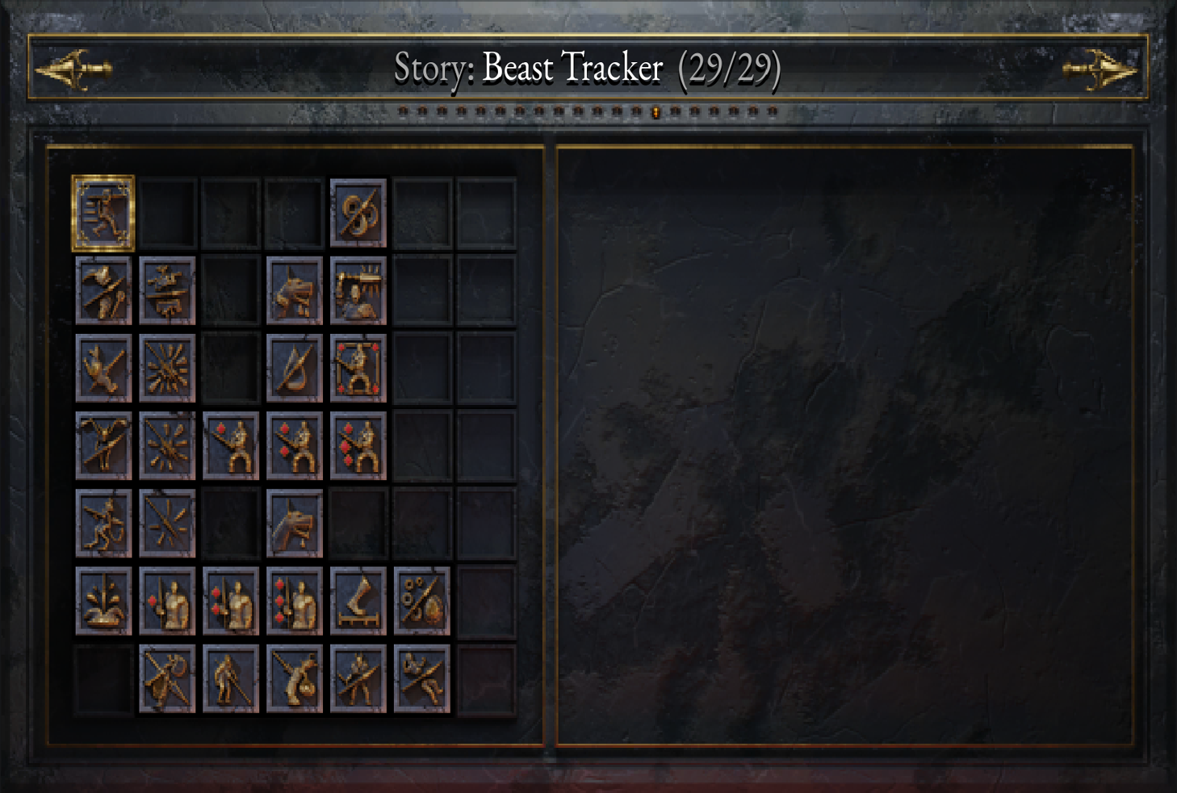This screenshot has height=793, width=1177.
Task: Select the armored soldier with two red diamonds
Action: (230, 601)
